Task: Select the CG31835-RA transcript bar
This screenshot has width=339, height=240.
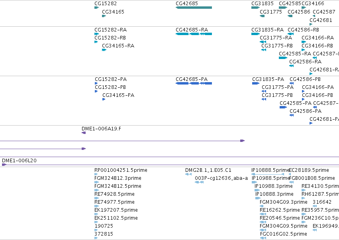Action: pos(255,34)
